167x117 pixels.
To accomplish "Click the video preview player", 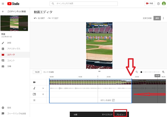I will pyautogui.click(x=99, y=45).
